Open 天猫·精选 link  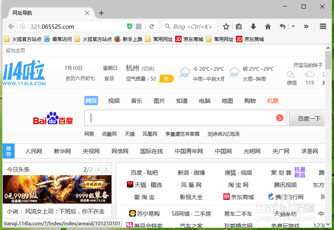pyautogui.click(x=144, y=185)
